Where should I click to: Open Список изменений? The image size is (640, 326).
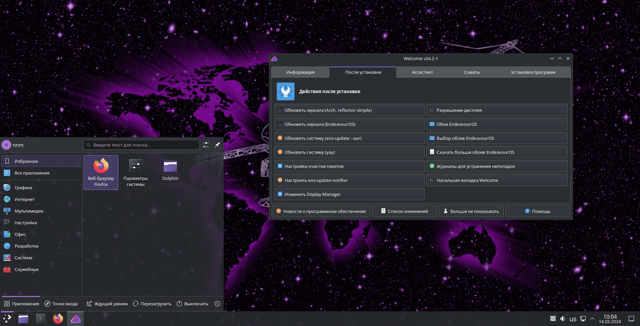pos(404,211)
